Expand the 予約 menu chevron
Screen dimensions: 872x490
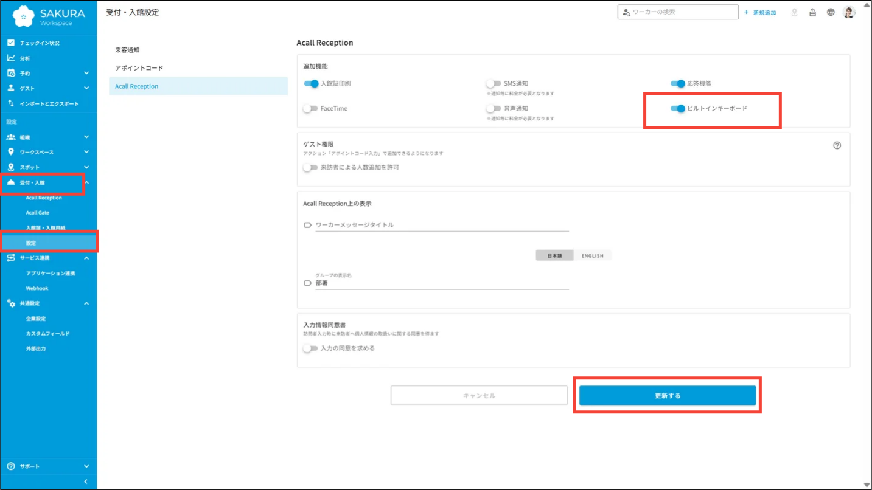(86, 73)
